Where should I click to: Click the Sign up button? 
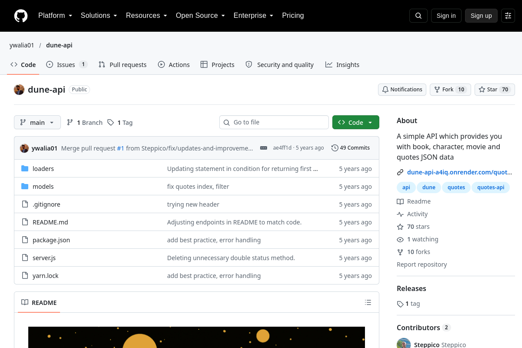(x=481, y=16)
